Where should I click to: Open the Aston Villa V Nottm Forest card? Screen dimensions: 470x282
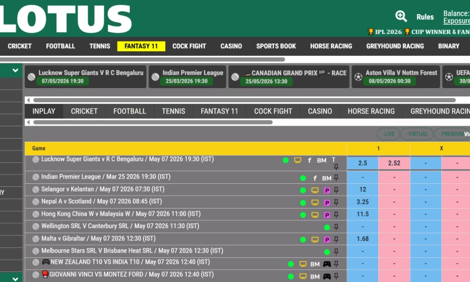tap(395, 77)
